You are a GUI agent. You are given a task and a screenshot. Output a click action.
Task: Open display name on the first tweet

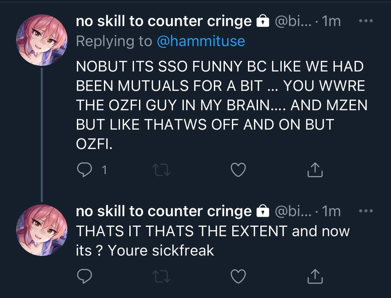point(163,21)
